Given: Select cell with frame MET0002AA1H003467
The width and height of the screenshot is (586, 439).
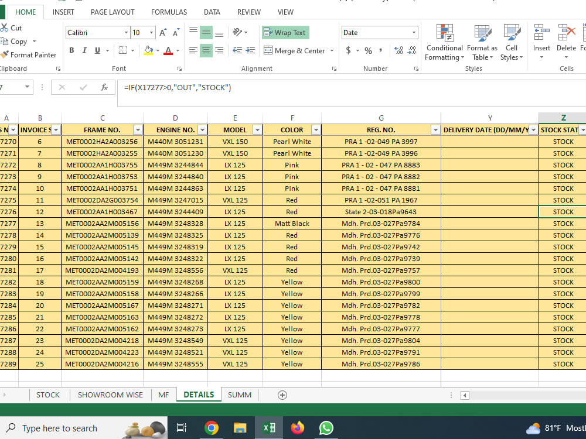Looking at the screenshot, I should 102,212.
